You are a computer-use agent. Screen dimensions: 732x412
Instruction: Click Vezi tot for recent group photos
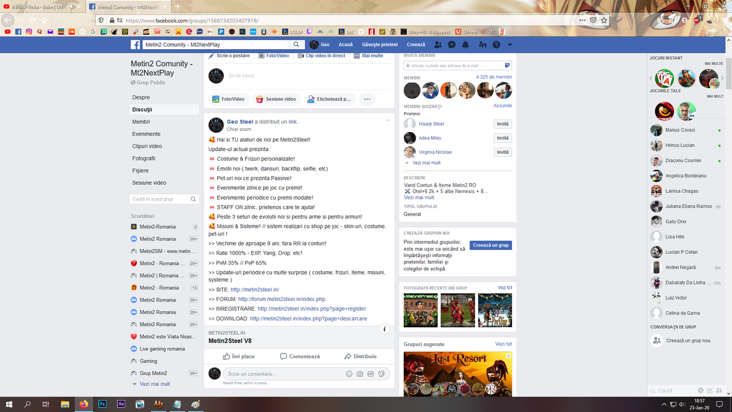pos(505,287)
